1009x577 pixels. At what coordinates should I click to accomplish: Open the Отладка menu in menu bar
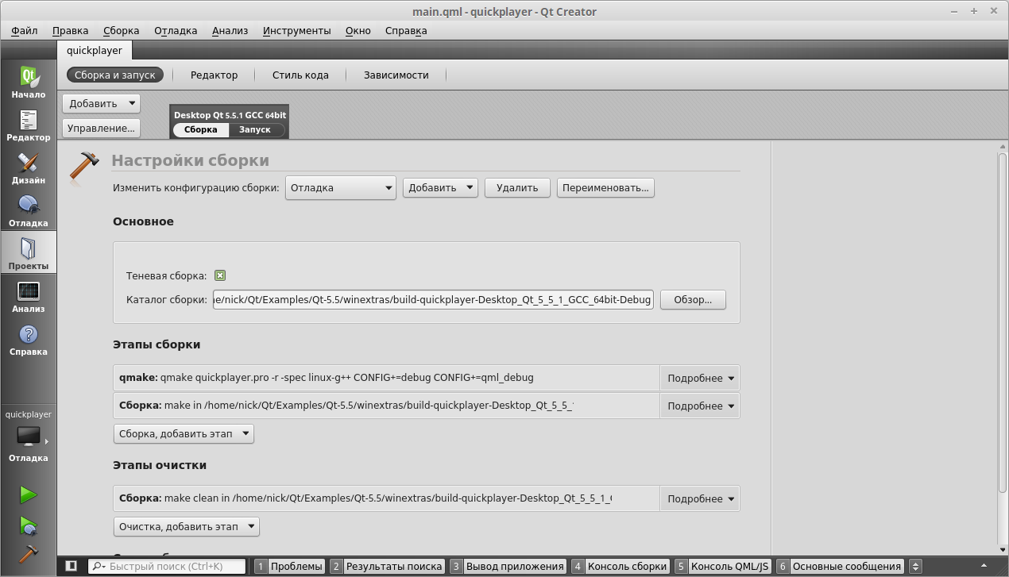coord(176,30)
